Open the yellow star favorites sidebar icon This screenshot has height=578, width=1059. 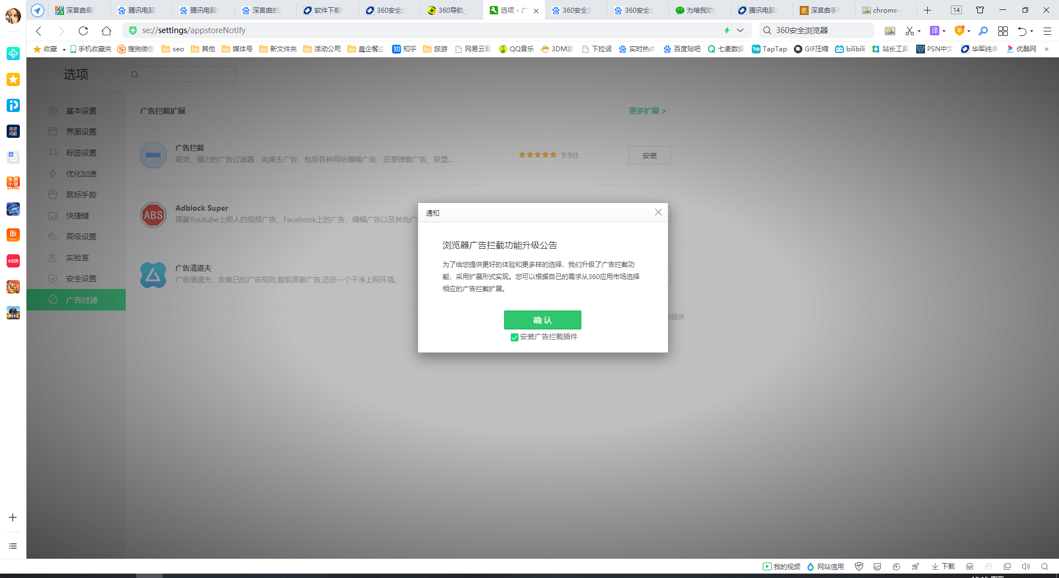pos(13,79)
